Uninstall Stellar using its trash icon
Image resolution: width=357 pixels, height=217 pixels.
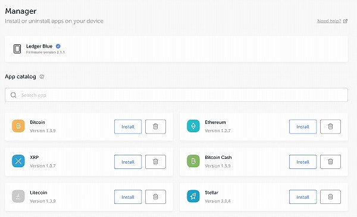tap(330, 197)
